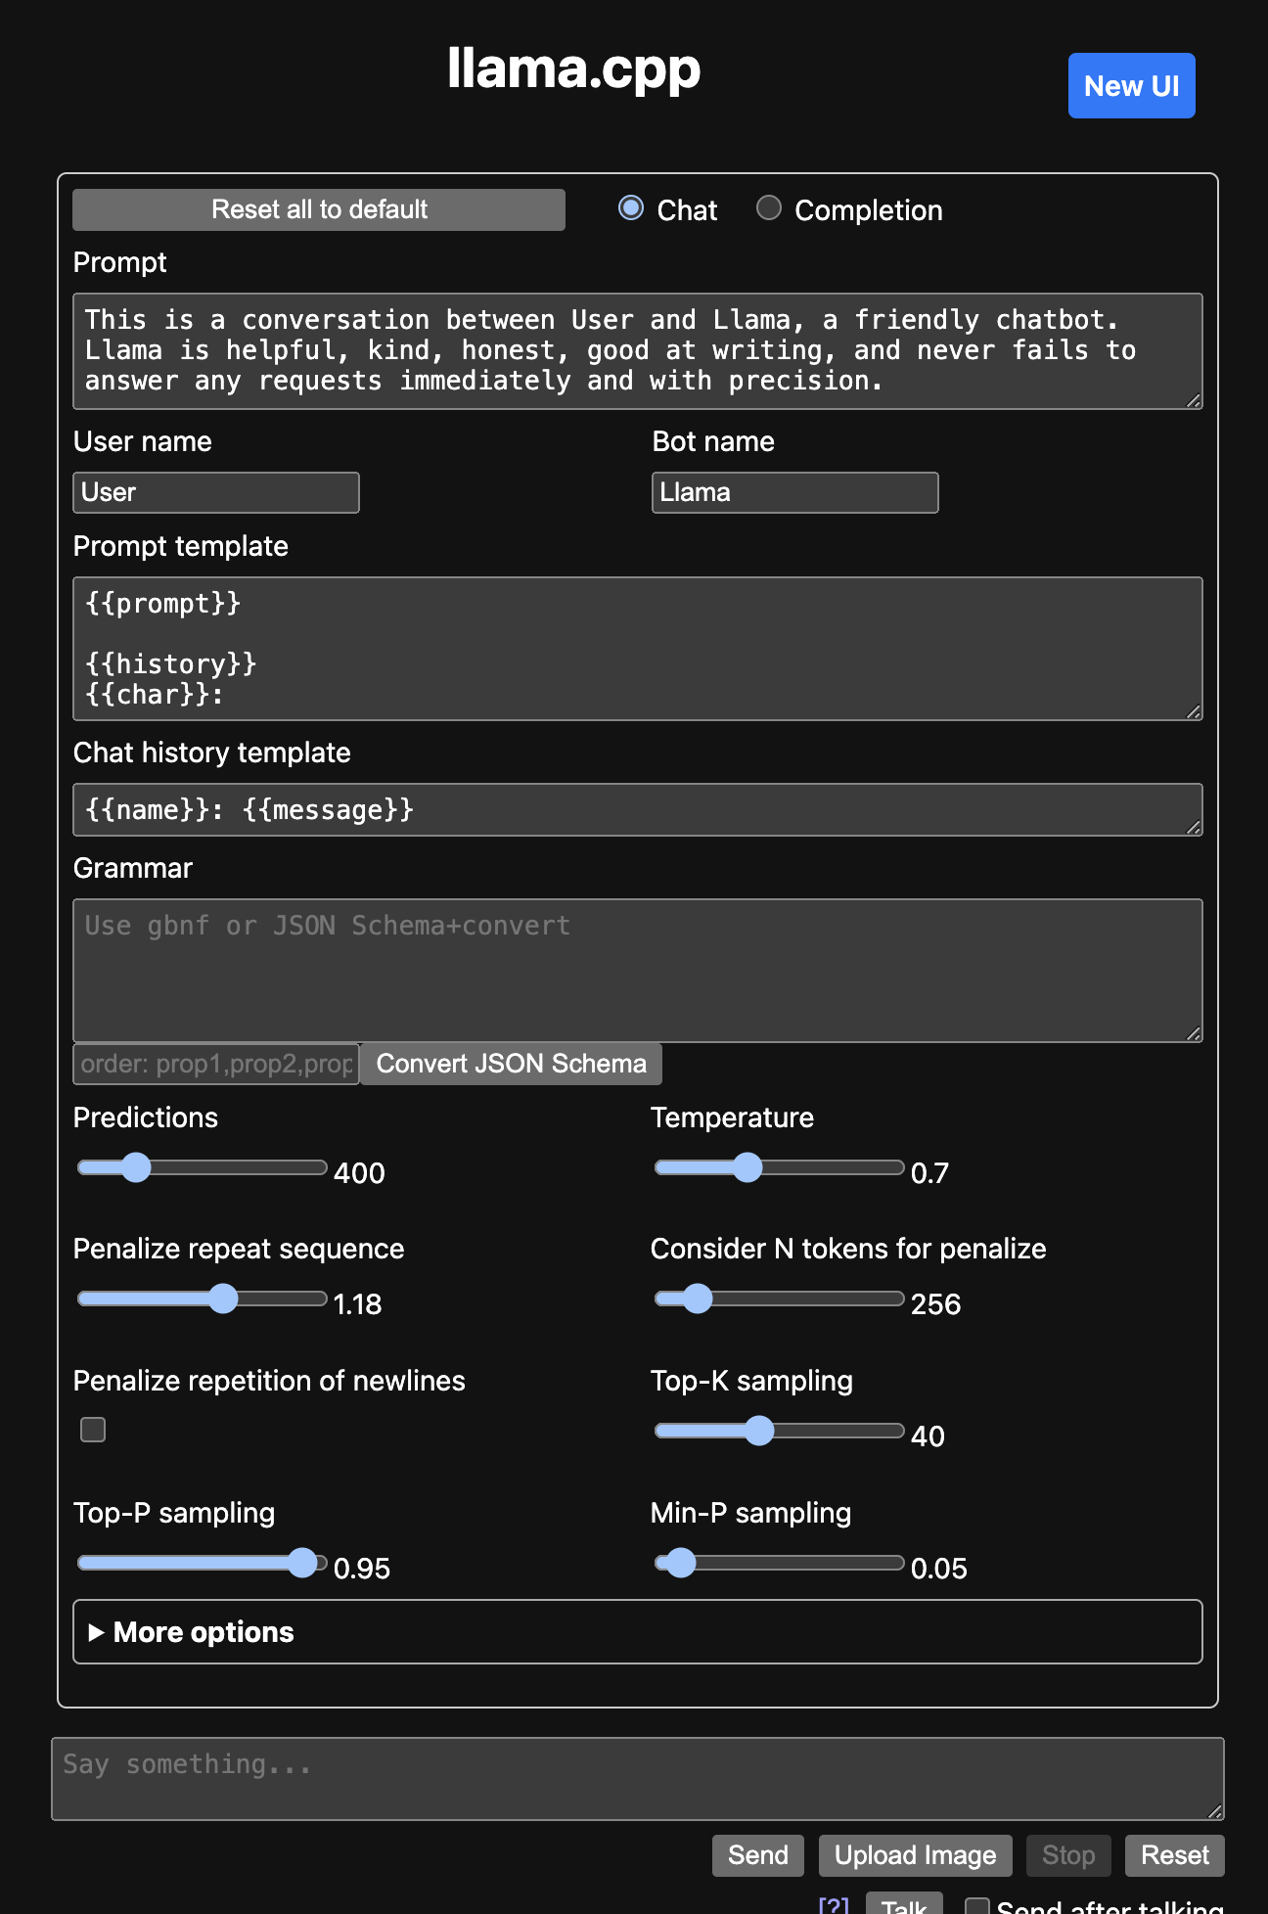The width and height of the screenshot is (1268, 1914).
Task: Click the JSON schema property order field
Action: click(x=216, y=1064)
